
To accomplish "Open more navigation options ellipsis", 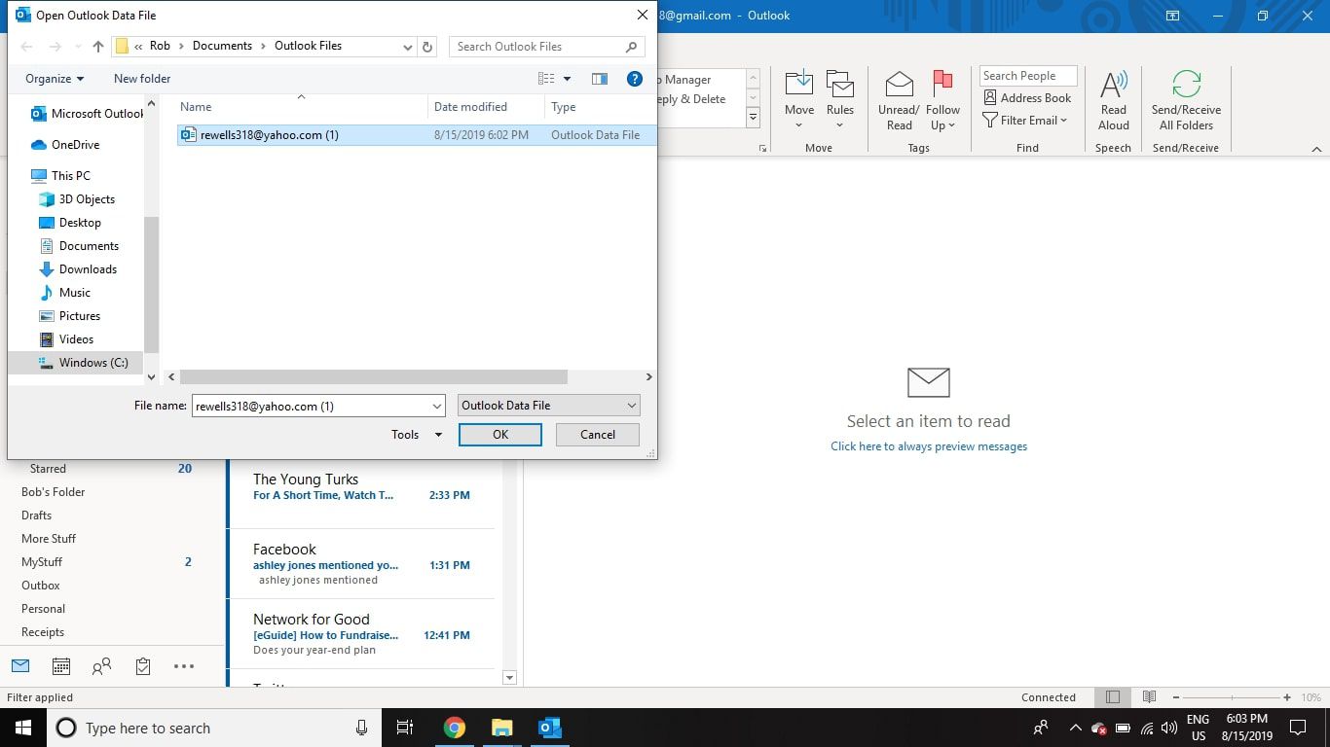I will click(184, 666).
